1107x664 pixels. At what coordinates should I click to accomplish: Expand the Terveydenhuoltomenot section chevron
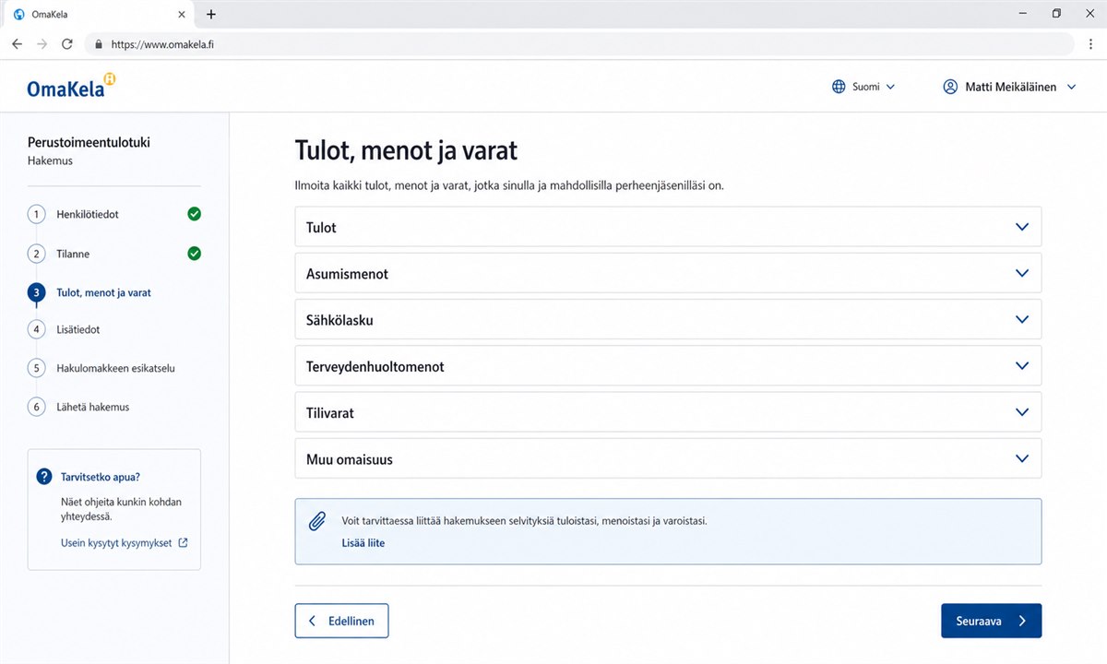point(1021,365)
